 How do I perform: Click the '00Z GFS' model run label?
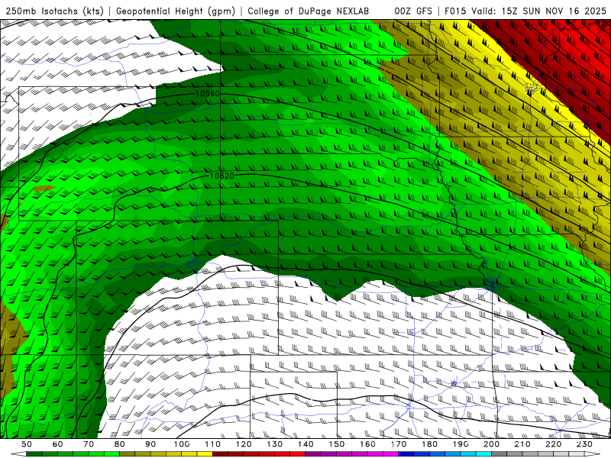(x=413, y=11)
